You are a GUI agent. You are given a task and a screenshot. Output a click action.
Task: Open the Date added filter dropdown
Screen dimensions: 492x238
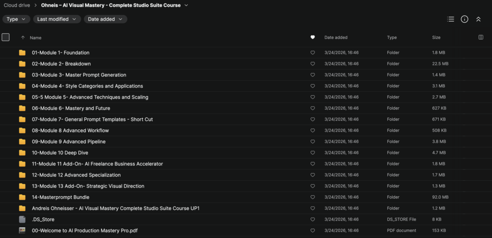tap(105, 19)
